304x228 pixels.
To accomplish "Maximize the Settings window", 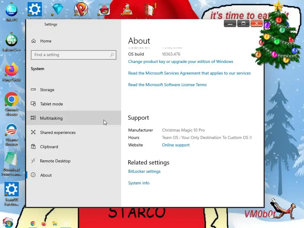I will [243, 23].
